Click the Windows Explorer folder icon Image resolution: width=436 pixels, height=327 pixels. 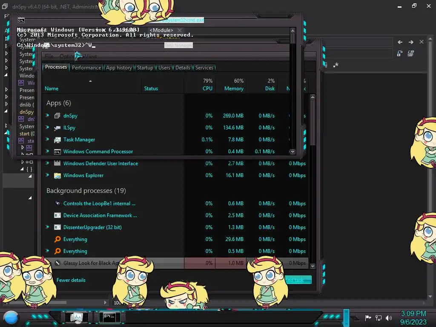tap(57, 175)
